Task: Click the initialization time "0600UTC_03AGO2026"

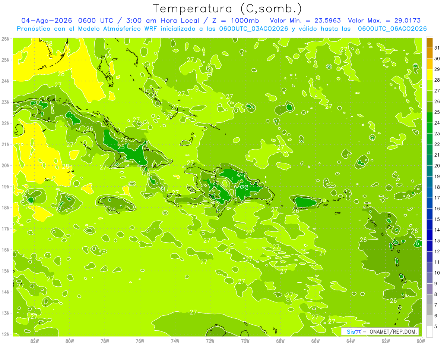Action: [254, 29]
